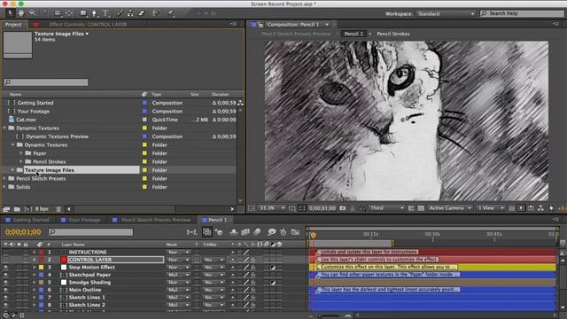Open the Third resolution dropdown

386,208
